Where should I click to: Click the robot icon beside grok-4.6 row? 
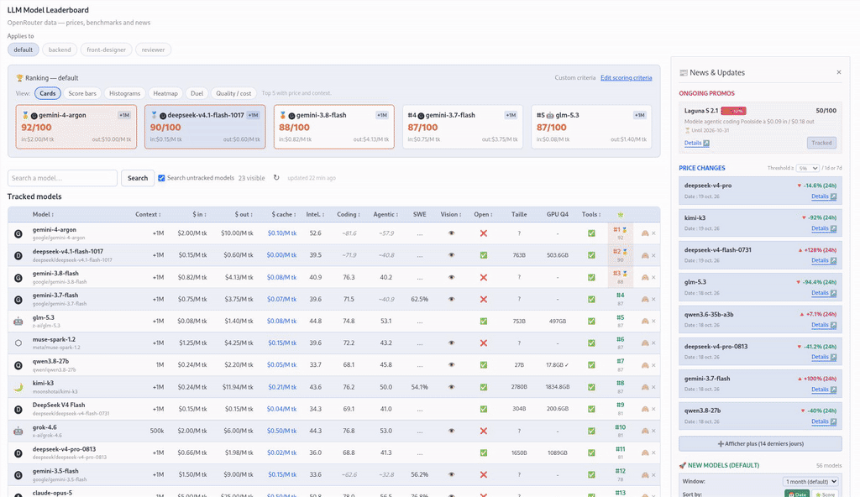[18, 432]
